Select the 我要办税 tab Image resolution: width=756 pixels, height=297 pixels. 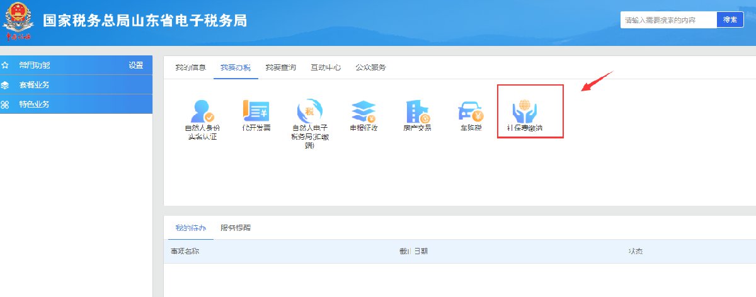(236, 67)
